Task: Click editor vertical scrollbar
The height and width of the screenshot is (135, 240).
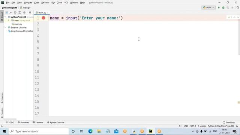Action: tap(239, 37)
